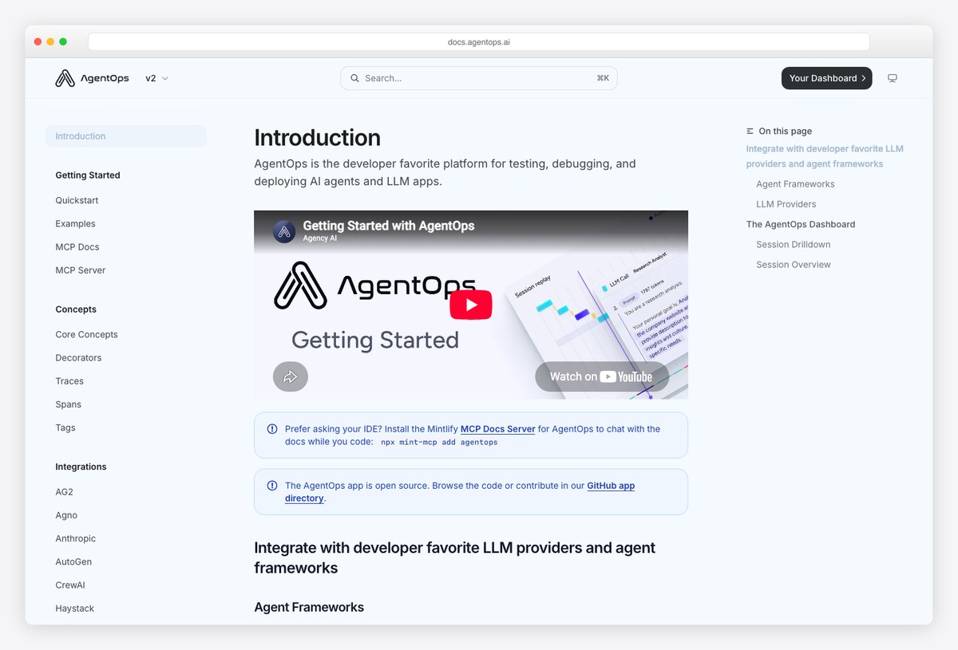Image resolution: width=958 pixels, height=650 pixels.
Task: Click the Agent Frameworks heading
Action: [309, 607]
